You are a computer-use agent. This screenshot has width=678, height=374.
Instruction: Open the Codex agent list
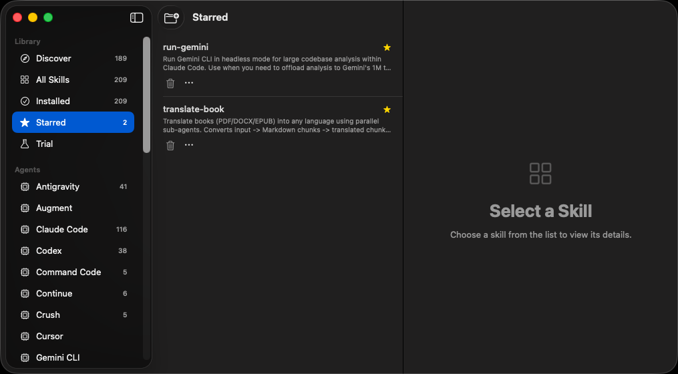point(73,250)
